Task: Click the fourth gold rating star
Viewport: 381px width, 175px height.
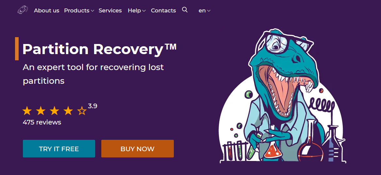Action: (68, 111)
